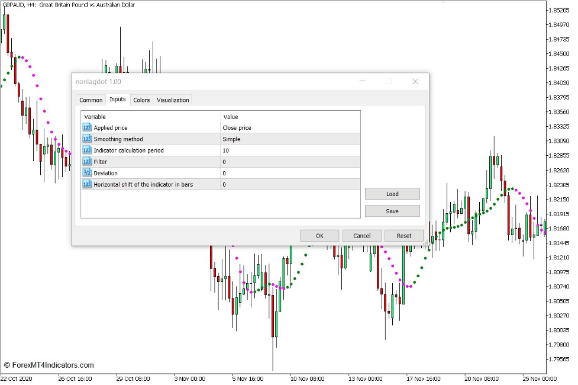This screenshot has height=385, width=578.
Task: Click the 123 icon for Horizontal shift variable
Action: tap(86, 184)
